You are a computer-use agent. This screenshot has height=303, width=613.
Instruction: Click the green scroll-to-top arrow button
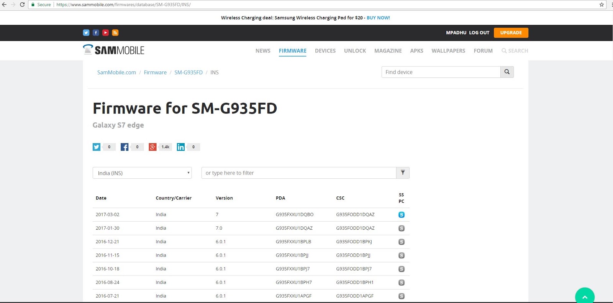click(585, 295)
